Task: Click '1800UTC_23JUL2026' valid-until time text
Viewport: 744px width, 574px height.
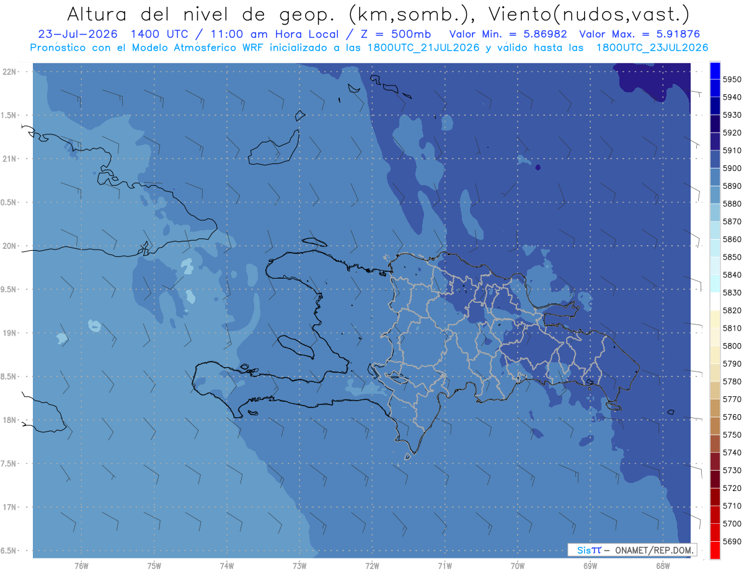Action: coord(652,47)
